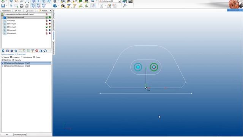Click the Схема button
The height and width of the screenshot is (137, 243).
tap(37, 57)
